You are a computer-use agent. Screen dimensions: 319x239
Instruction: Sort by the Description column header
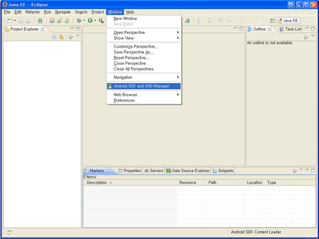(x=130, y=182)
